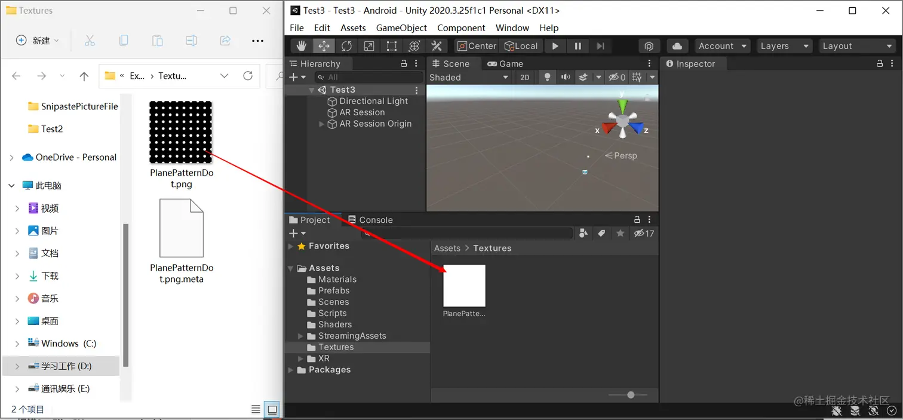Click the Play button to run scene
Viewport: 903px width, 420px height.
tap(555, 46)
